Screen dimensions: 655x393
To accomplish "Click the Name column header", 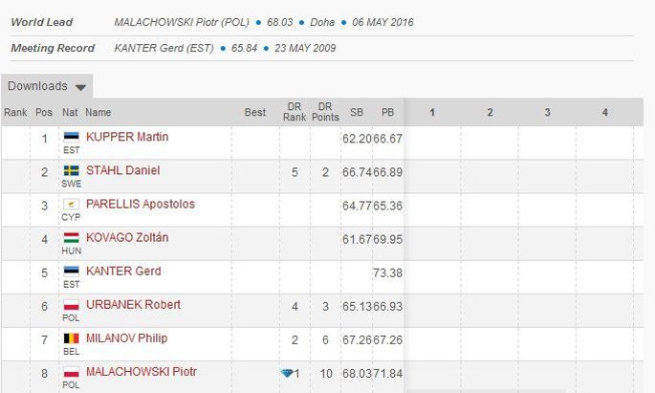I will (98, 112).
